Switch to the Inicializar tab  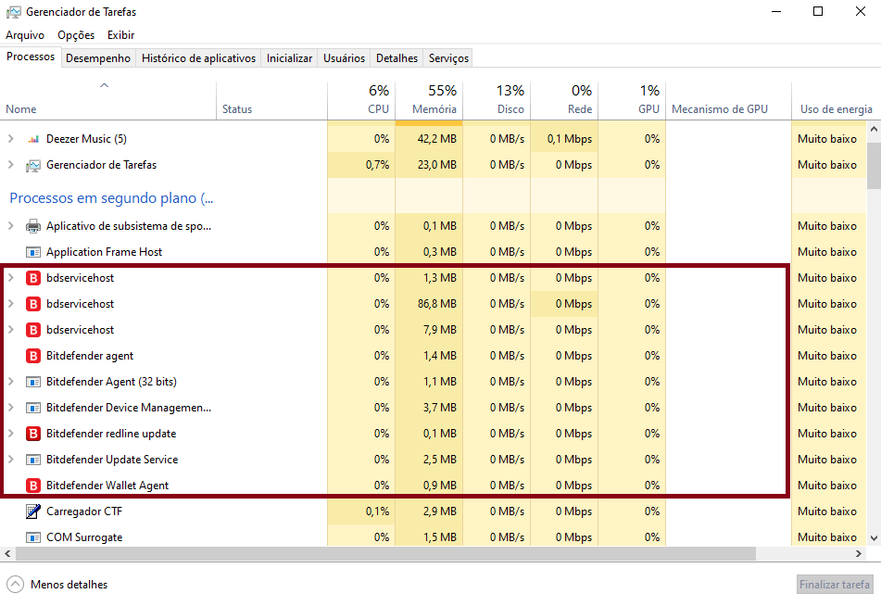pyautogui.click(x=289, y=58)
